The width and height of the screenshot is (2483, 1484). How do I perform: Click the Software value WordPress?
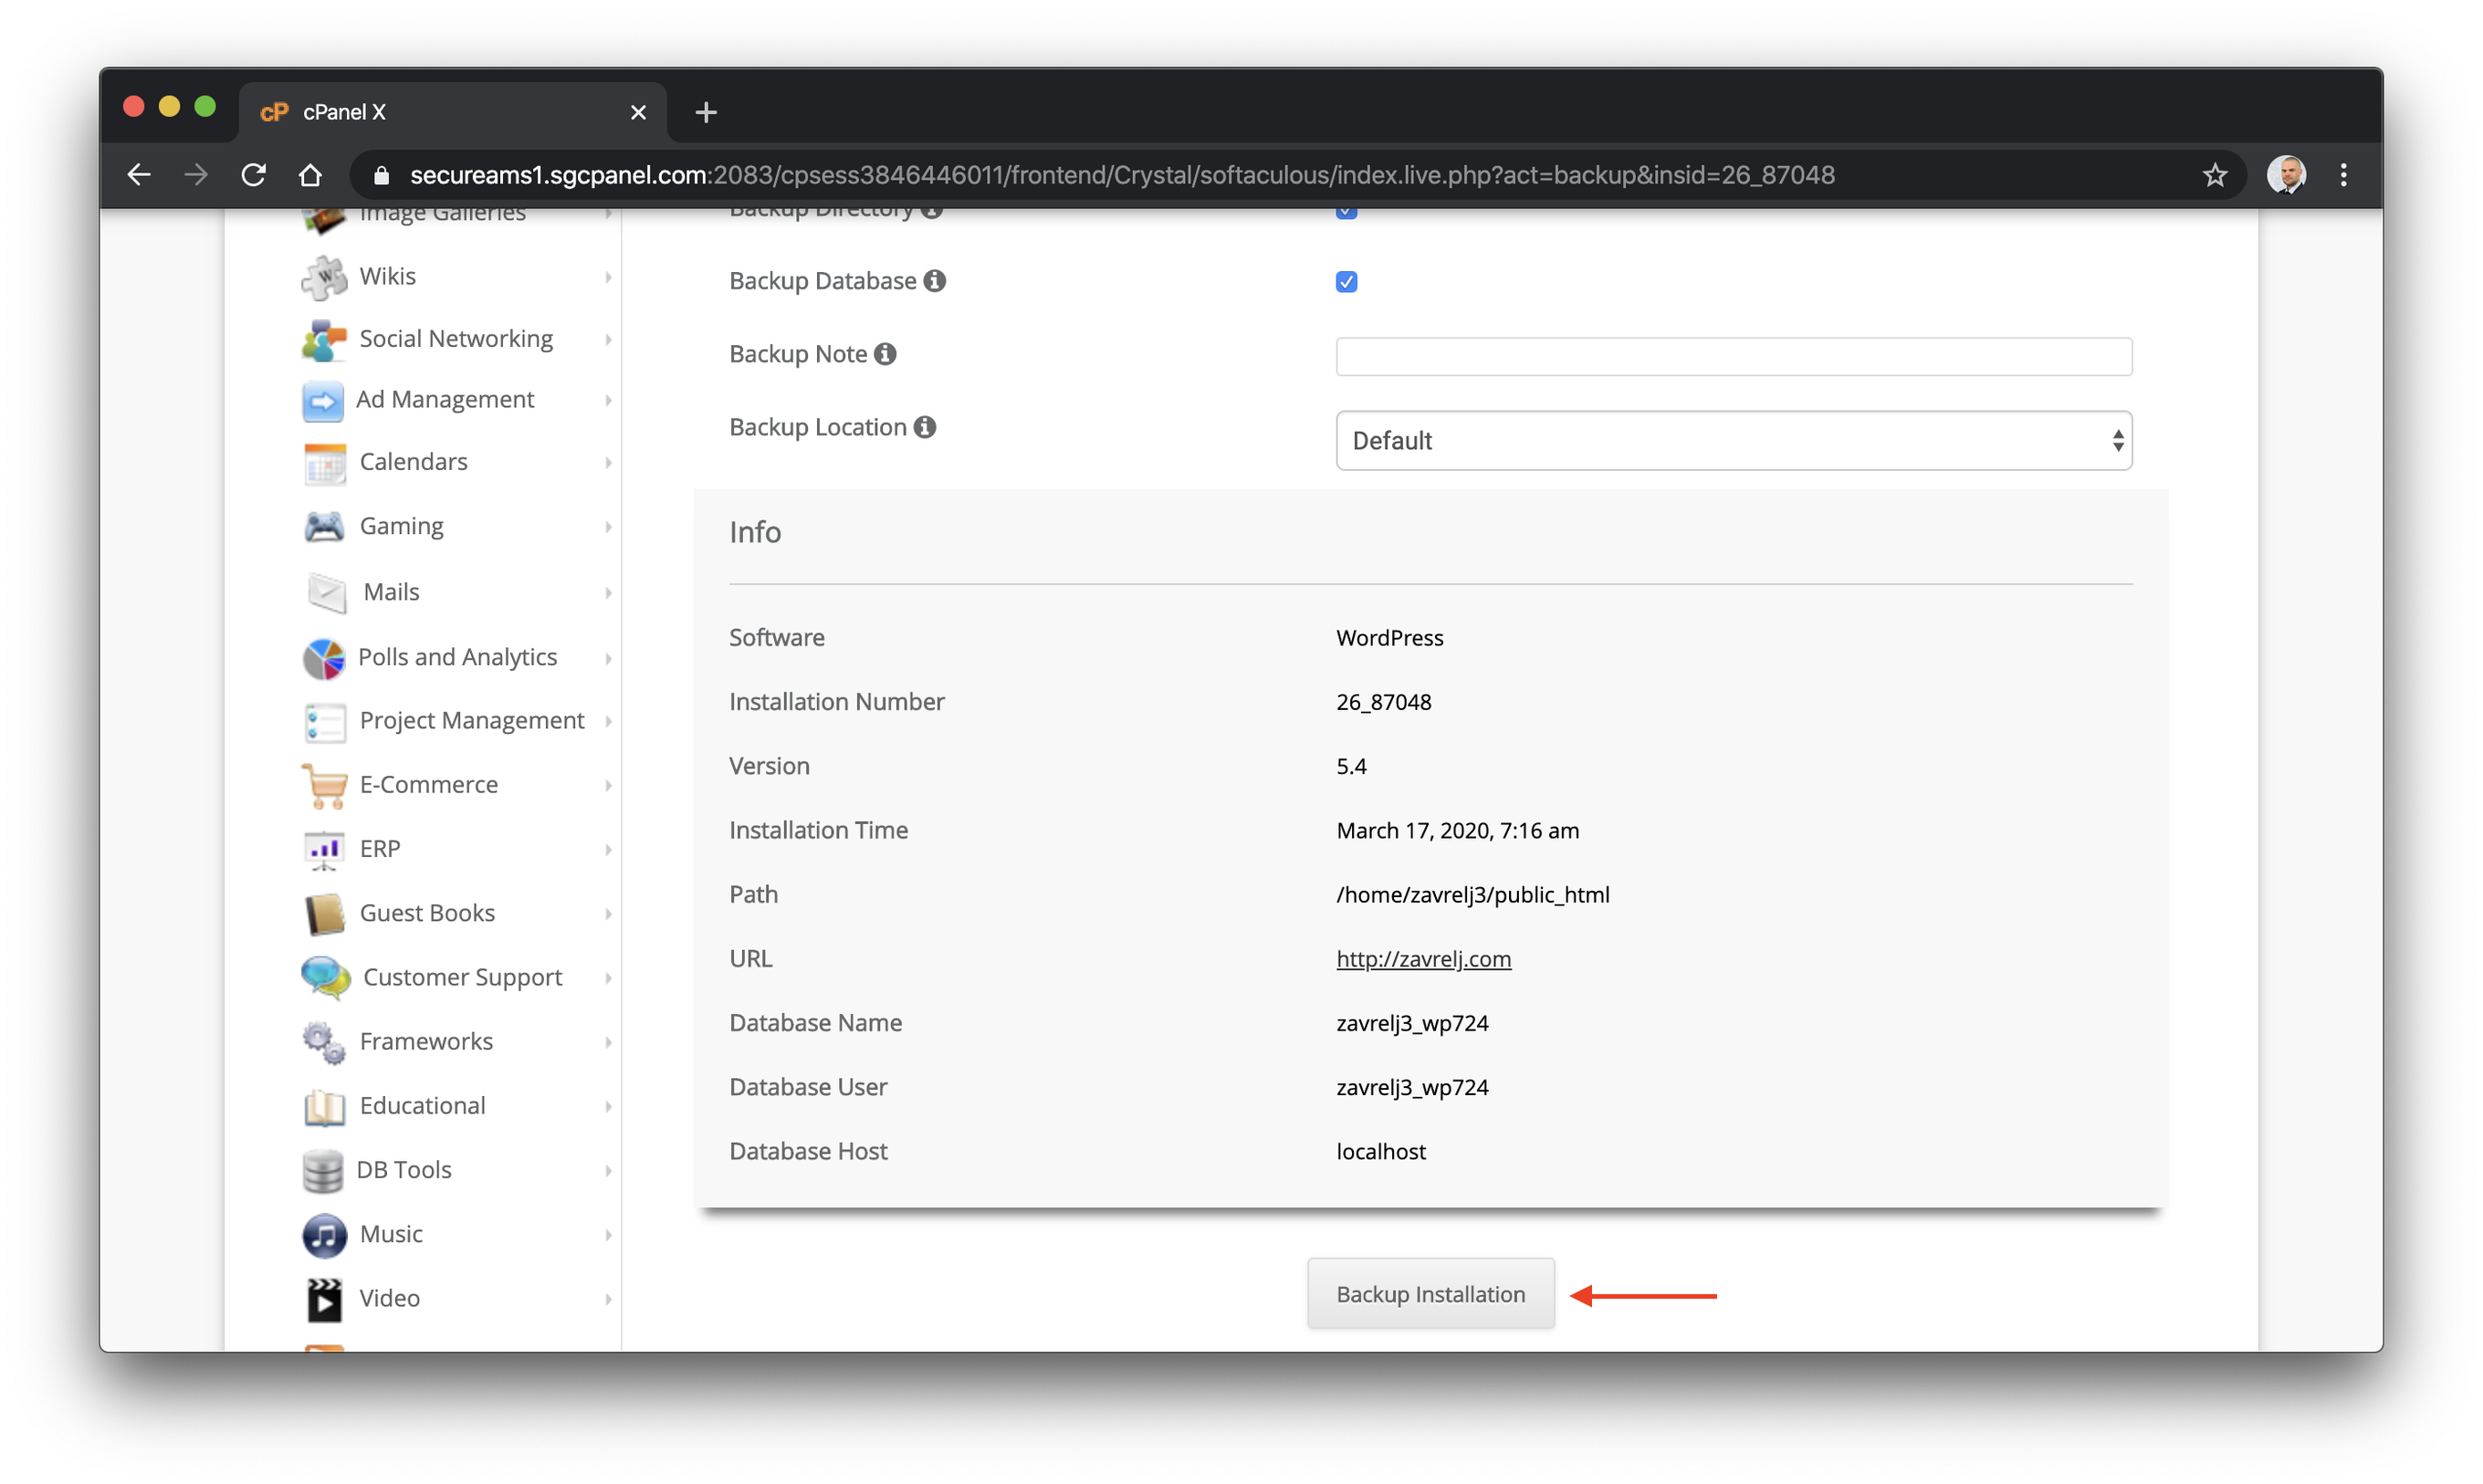pos(1389,638)
